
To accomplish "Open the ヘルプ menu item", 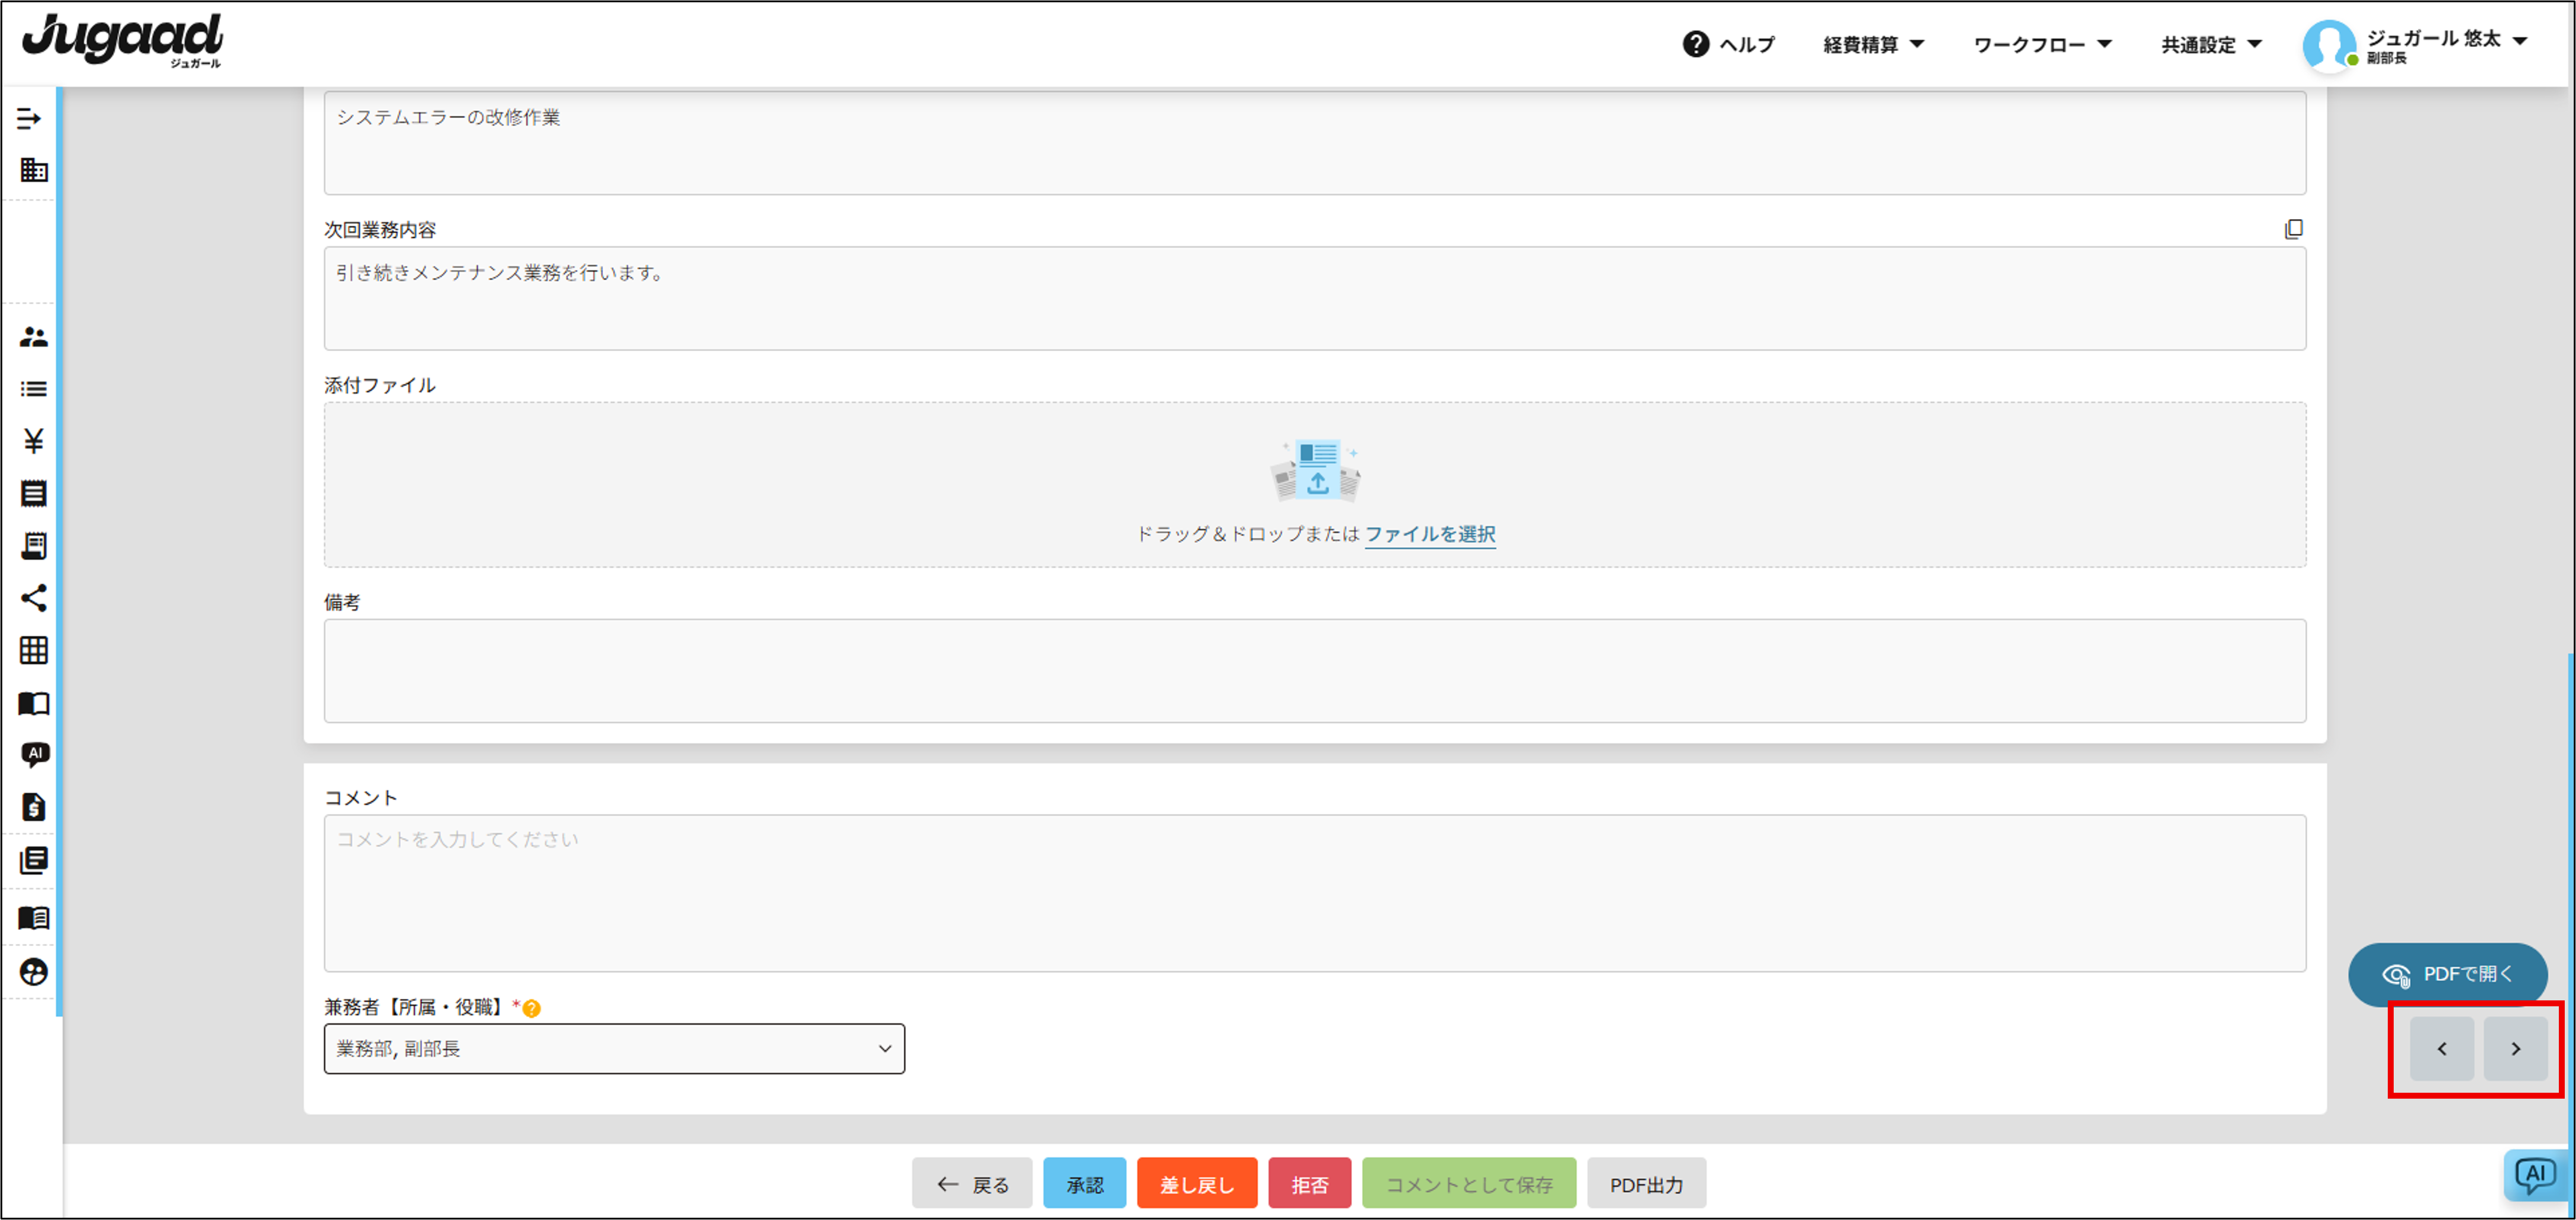I will 1729,44.
